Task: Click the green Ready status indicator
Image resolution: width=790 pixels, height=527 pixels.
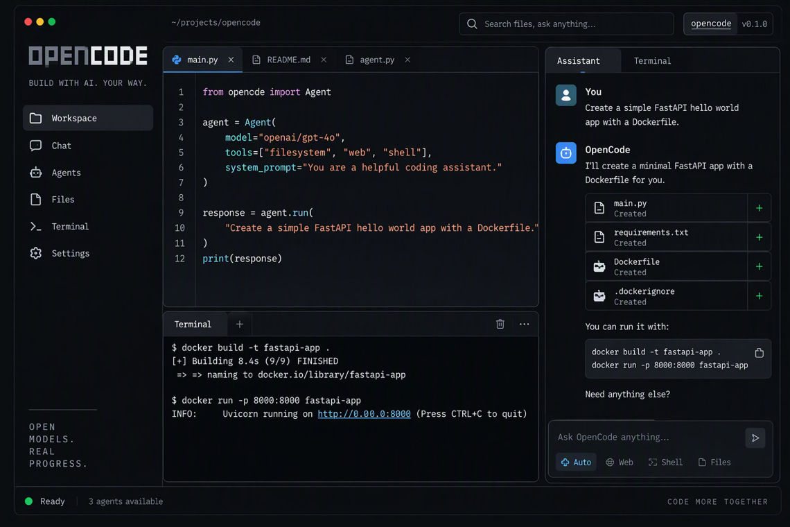Action: 28,501
